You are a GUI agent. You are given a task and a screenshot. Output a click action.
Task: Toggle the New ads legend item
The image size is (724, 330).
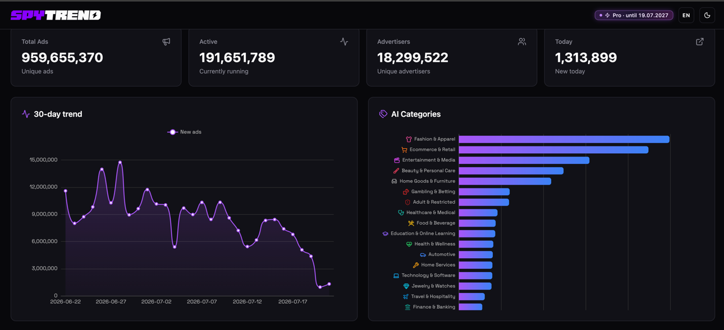coord(184,132)
